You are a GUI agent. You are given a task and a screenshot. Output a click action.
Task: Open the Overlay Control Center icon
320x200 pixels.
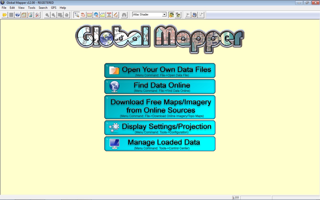24,15
